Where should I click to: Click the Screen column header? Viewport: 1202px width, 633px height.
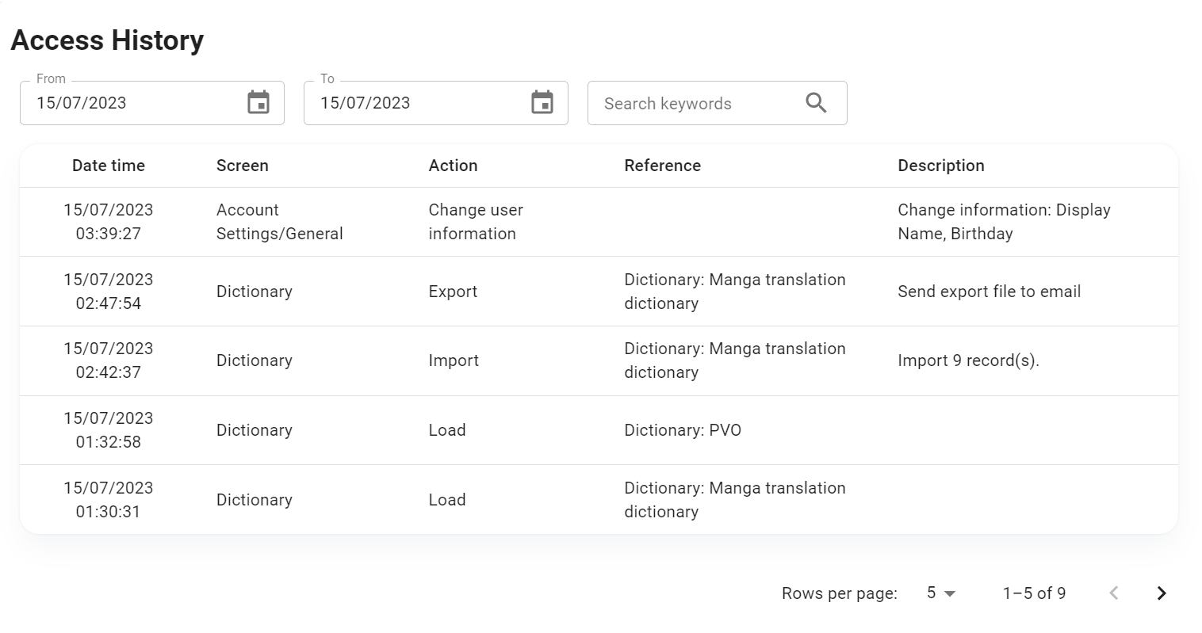point(243,166)
